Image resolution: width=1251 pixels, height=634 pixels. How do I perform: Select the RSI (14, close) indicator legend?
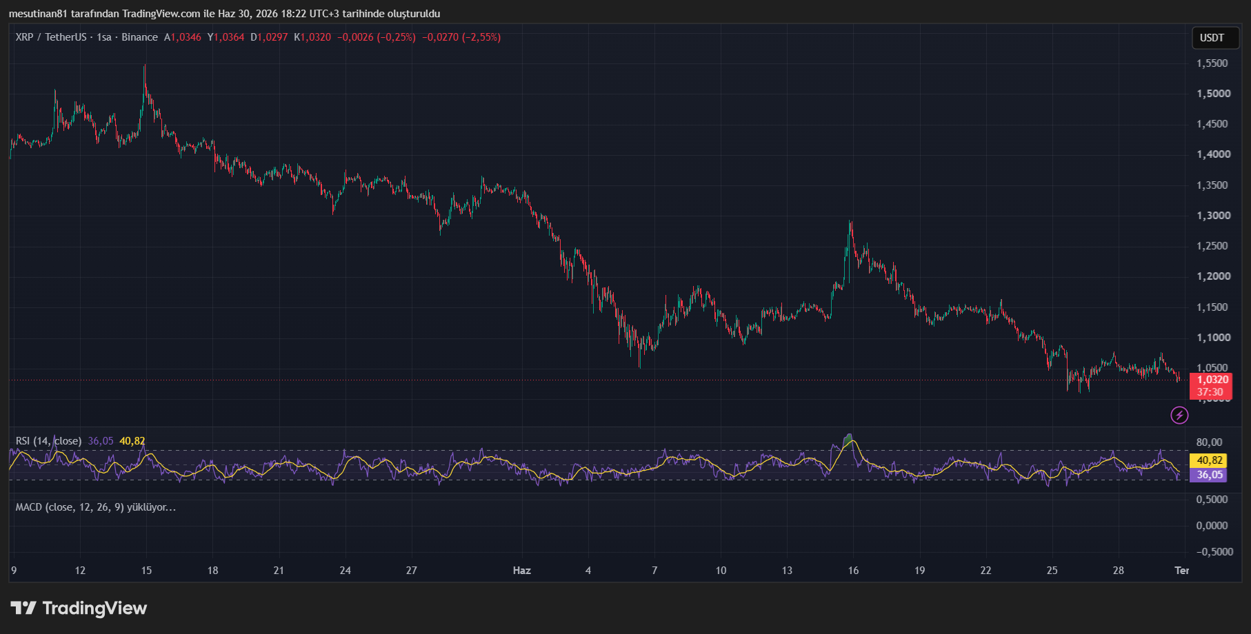pos(48,441)
